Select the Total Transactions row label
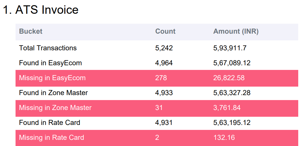 click(x=48, y=48)
